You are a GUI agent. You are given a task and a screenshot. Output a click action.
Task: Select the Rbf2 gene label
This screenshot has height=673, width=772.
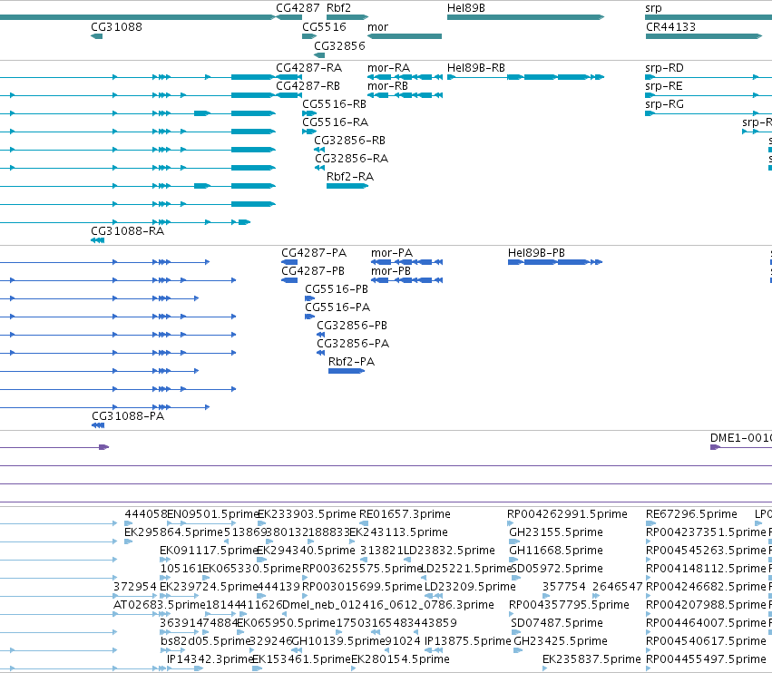(x=338, y=8)
